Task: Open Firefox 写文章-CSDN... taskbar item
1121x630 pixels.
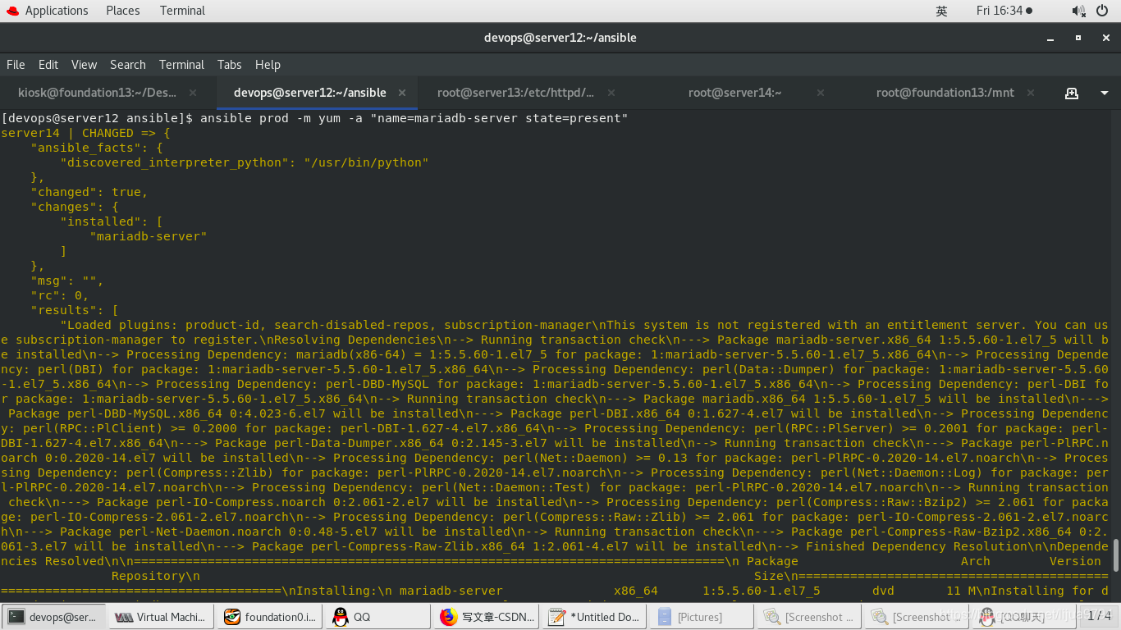Action: (487, 617)
